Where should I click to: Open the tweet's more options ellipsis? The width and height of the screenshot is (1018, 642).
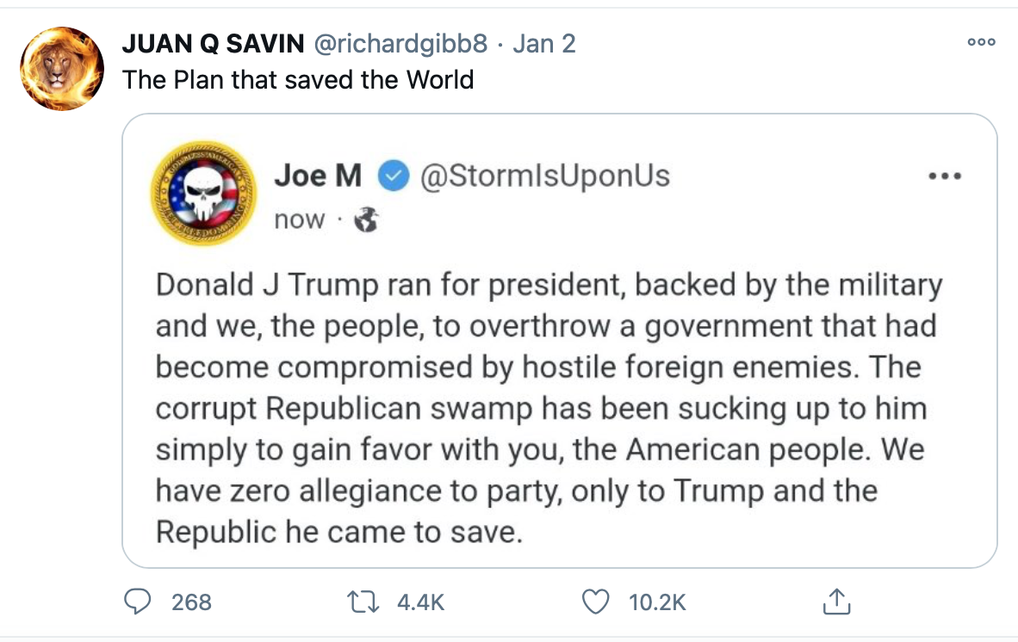[x=981, y=42]
